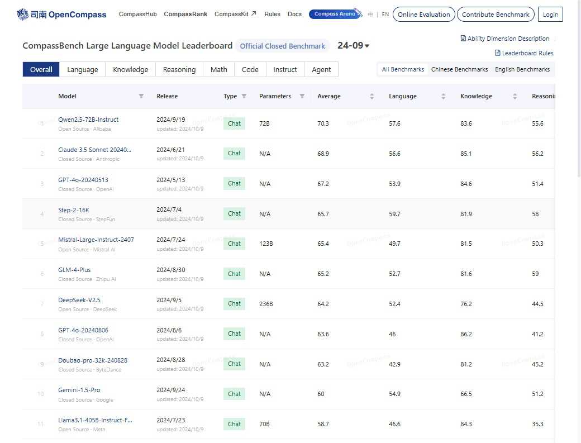Switch to the Reasoning tab
This screenshot has height=443, width=581.
pos(179,69)
